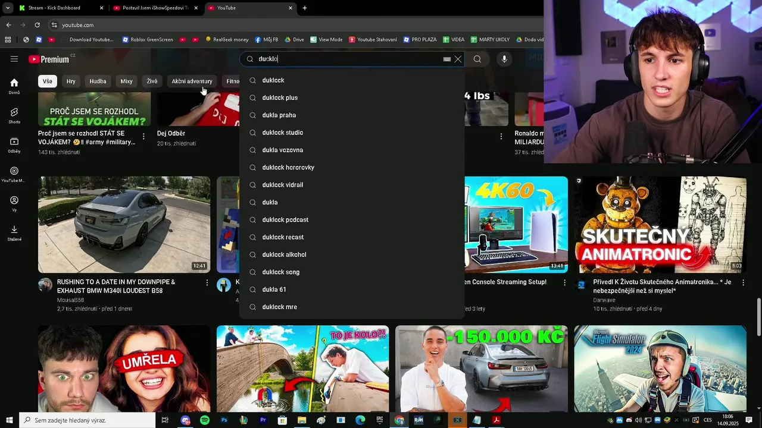Select suggestion "duklock hororovky"

point(352,168)
